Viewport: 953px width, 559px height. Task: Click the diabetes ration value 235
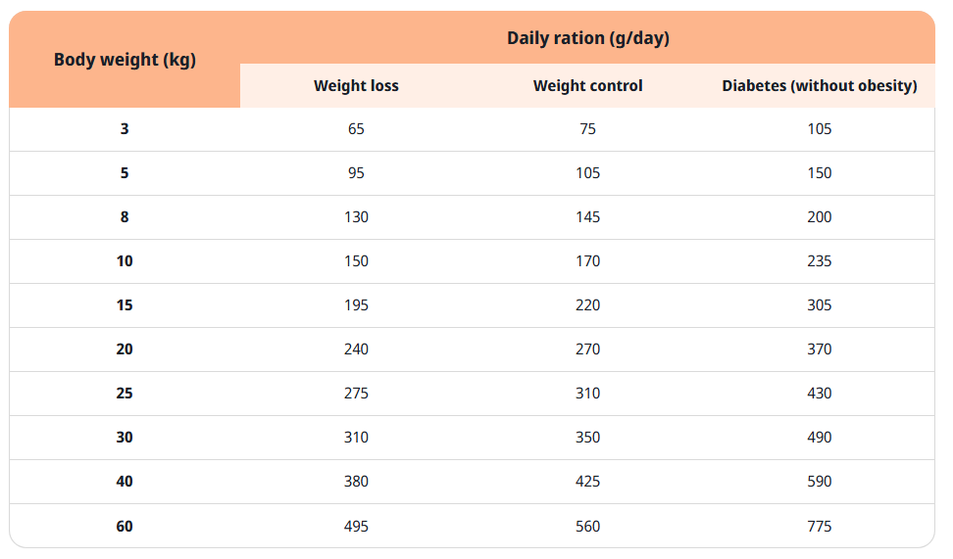(x=819, y=261)
